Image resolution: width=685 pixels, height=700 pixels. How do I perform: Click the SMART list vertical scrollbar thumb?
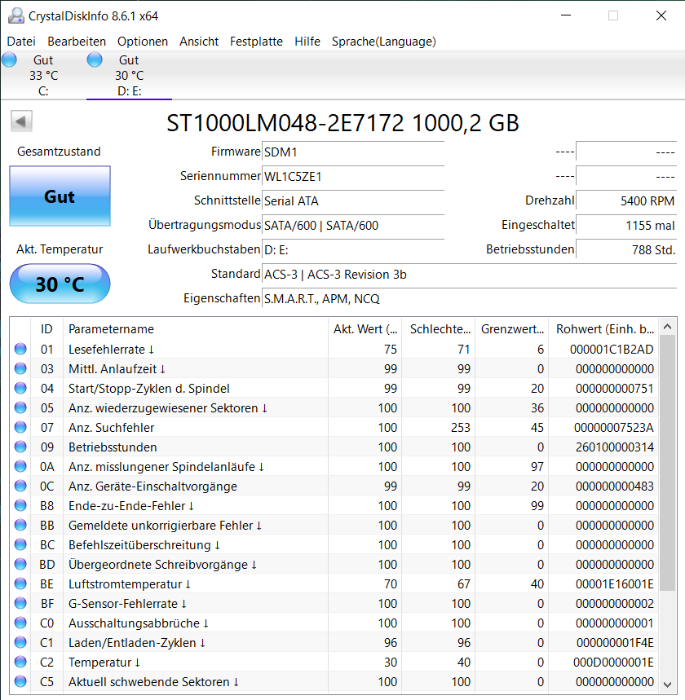pos(668,463)
